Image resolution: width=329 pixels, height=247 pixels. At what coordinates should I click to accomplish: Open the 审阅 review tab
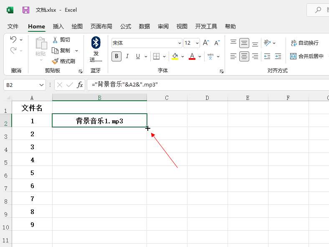point(163,26)
